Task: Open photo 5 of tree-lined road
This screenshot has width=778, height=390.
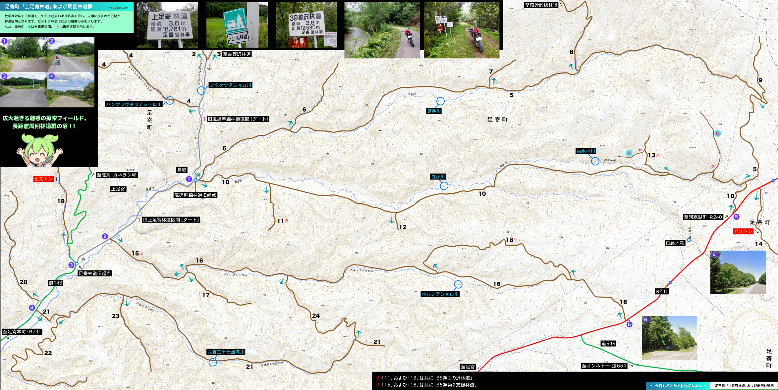Action: coord(738,272)
